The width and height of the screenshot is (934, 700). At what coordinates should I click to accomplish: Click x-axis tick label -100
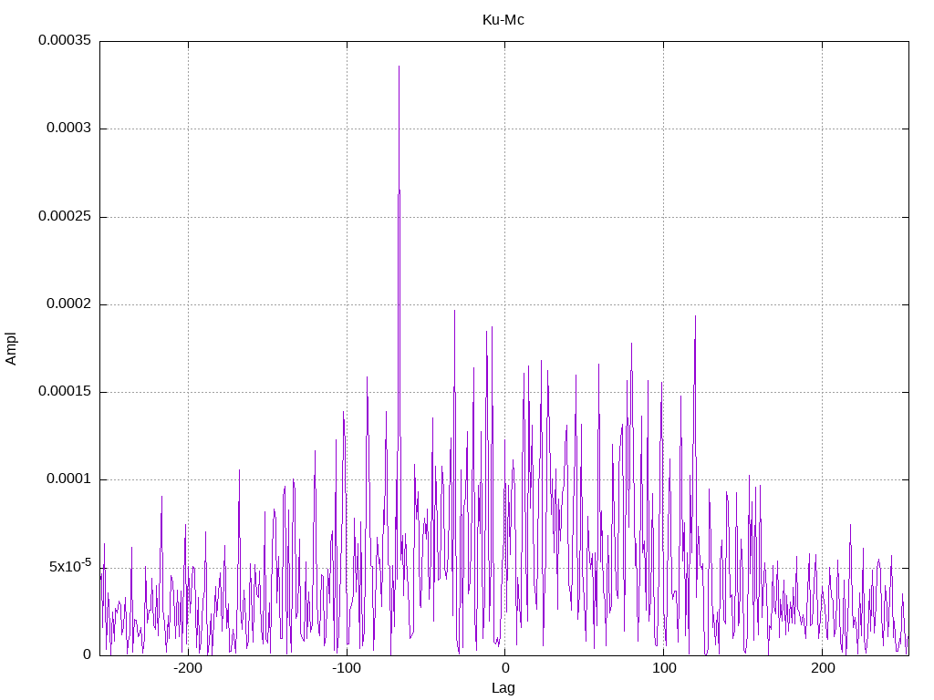coord(346,668)
